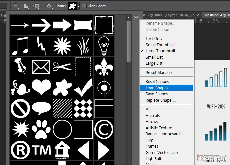This screenshot has width=230, height=165.
Task: Choose the prohibition no-sign shape
Action: pos(20,108)
